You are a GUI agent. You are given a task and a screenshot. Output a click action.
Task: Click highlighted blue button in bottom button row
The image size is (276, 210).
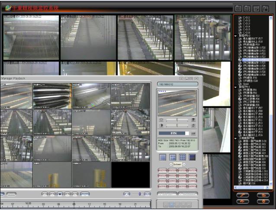tap(172, 204)
